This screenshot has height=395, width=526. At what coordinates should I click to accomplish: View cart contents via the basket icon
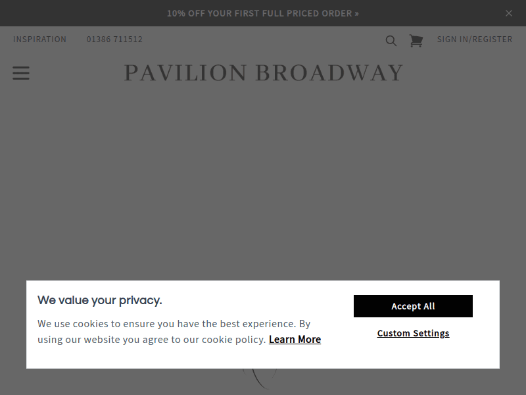tap(416, 40)
